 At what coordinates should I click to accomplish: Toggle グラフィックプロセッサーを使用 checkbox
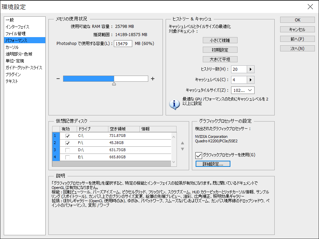(x=199, y=155)
